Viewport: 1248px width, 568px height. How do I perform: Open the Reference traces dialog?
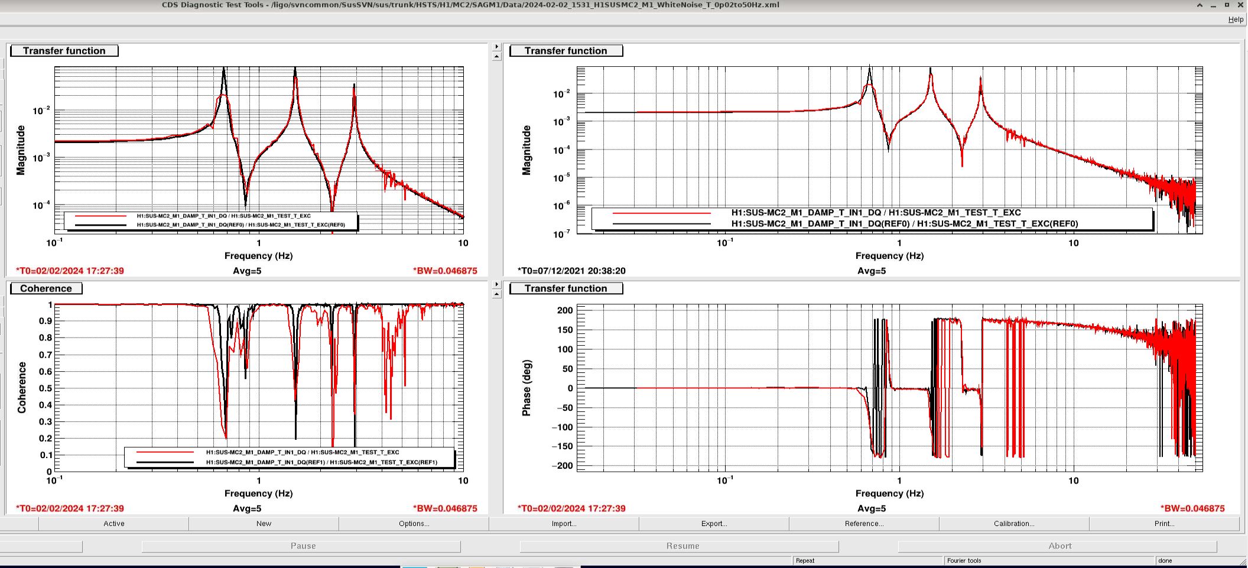(x=864, y=524)
